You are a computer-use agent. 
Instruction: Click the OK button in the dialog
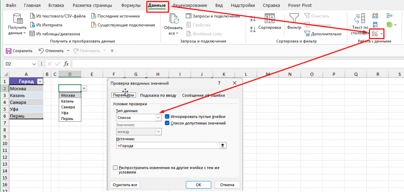[x=198, y=185]
